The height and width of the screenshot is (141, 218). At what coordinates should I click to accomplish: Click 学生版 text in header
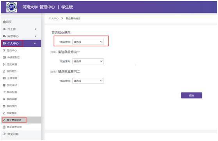click(x=67, y=7)
